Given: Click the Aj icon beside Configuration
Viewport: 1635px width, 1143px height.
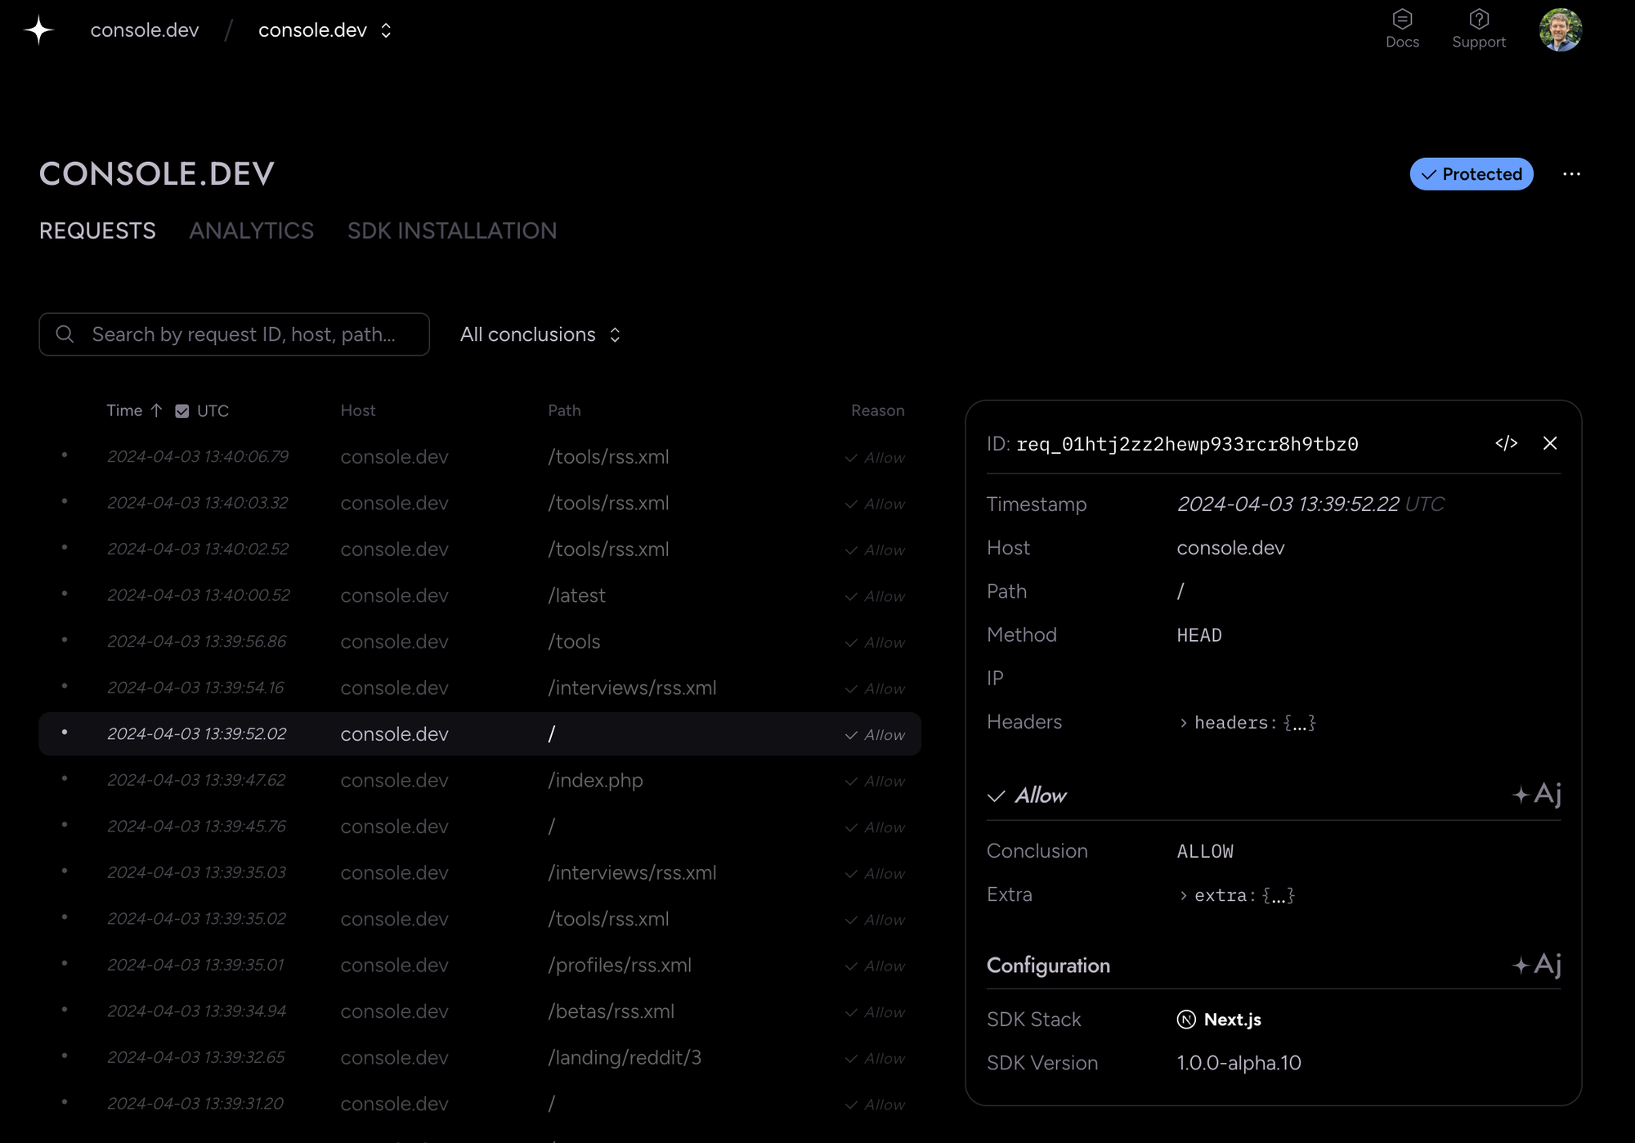Looking at the screenshot, I should [x=1537, y=965].
